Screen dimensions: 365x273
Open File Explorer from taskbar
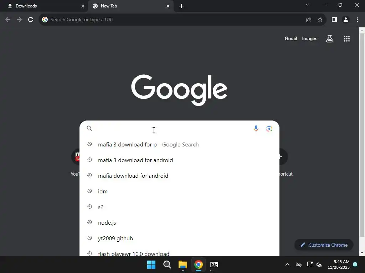coord(183,264)
